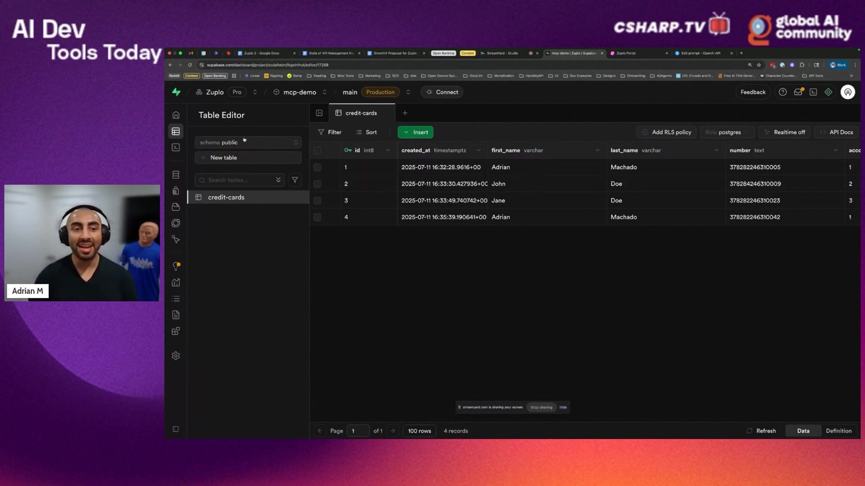
Task: Tick the checkbox for row id 1
Action: point(318,167)
